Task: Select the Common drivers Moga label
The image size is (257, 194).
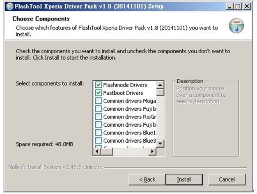Action: pyautogui.click(x=130, y=101)
